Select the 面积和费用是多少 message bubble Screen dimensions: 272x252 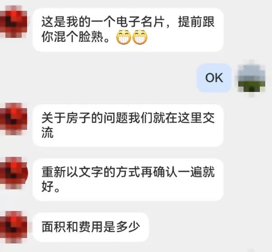[91, 227]
